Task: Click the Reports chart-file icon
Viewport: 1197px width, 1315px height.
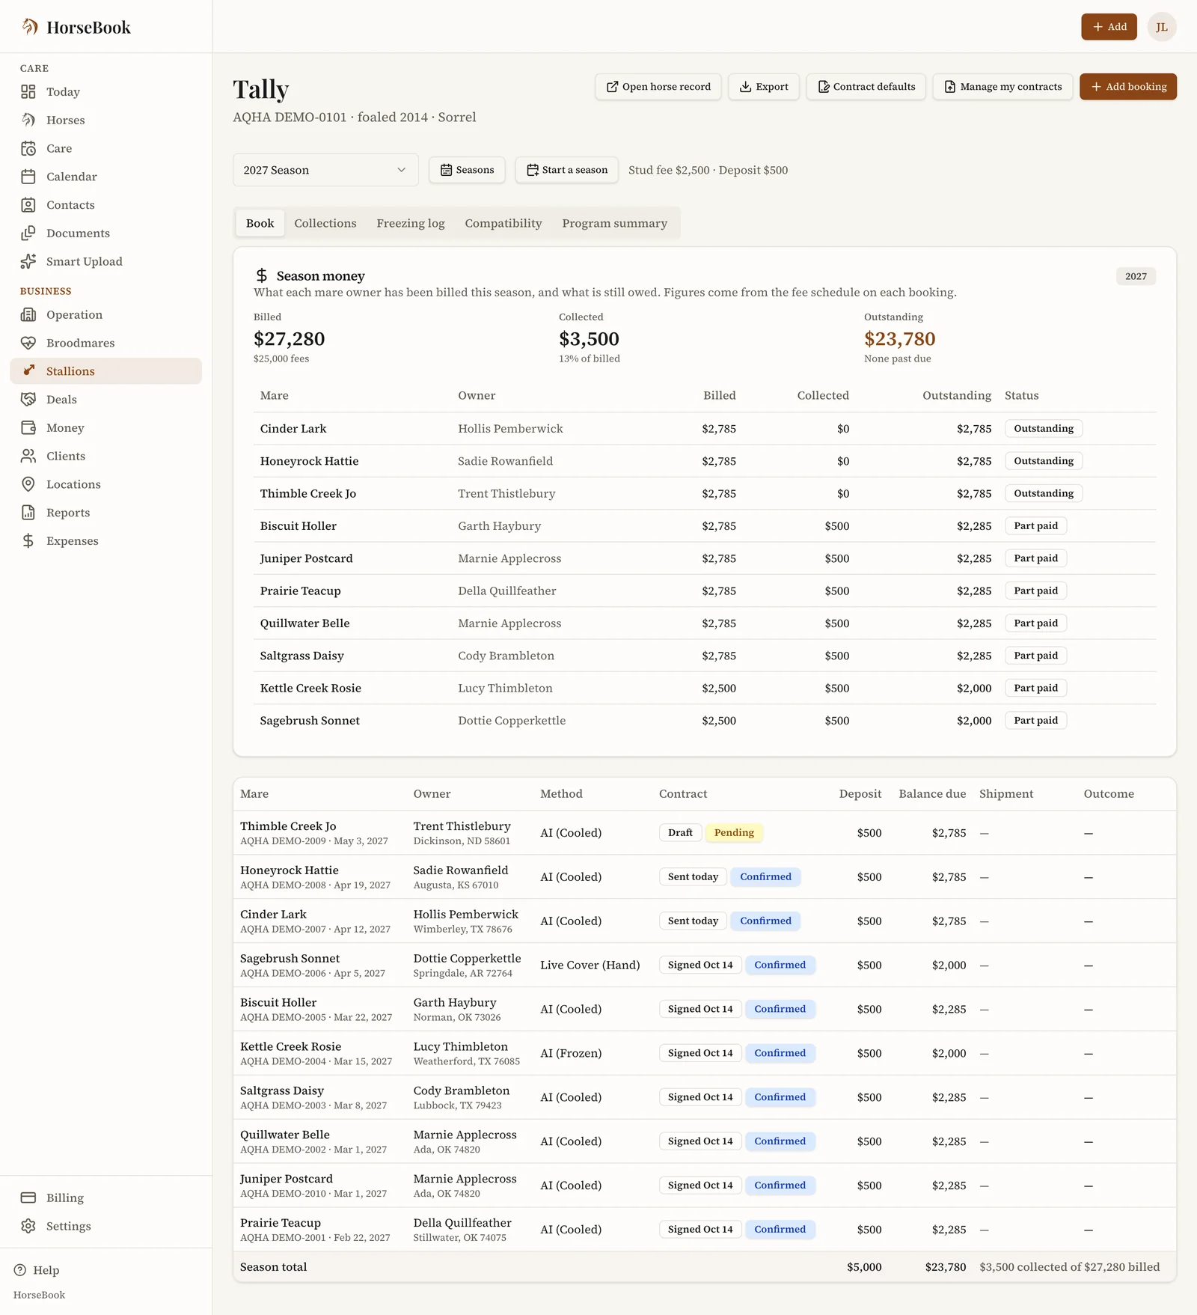Action: tap(28, 513)
